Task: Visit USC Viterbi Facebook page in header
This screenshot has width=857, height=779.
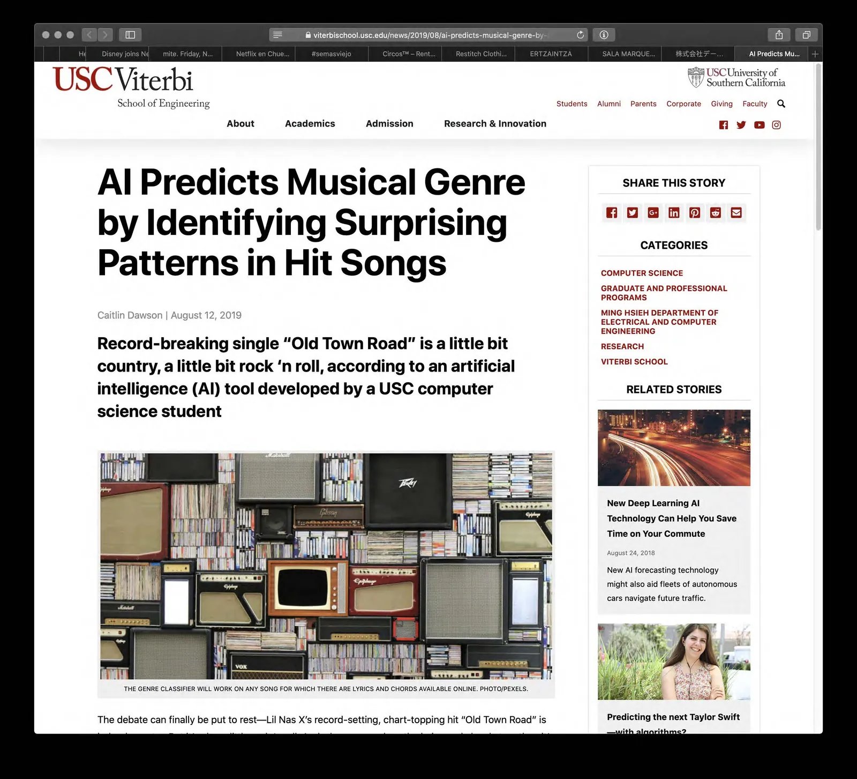Action: click(724, 125)
